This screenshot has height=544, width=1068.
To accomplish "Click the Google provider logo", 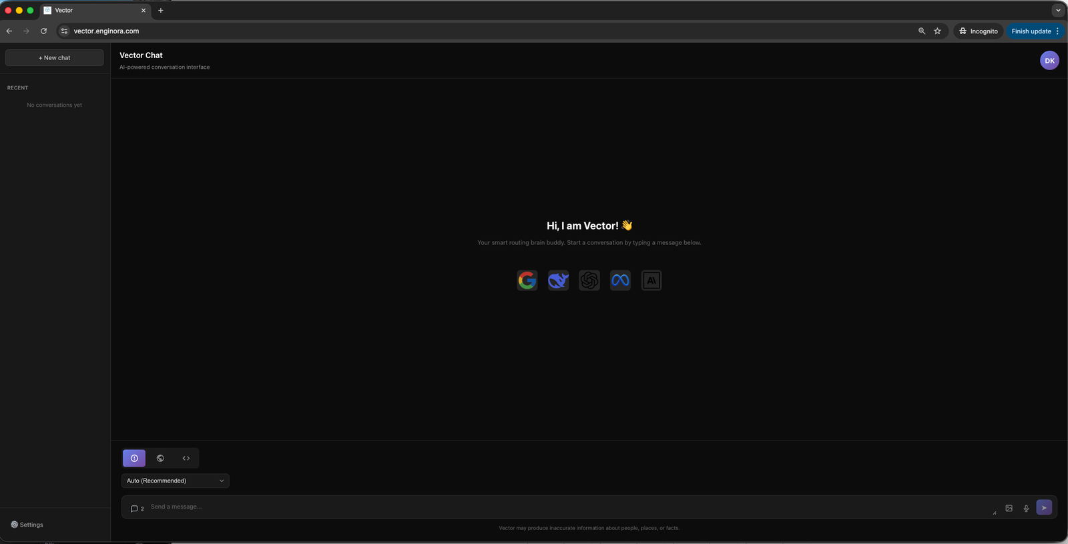I will 527,280.
